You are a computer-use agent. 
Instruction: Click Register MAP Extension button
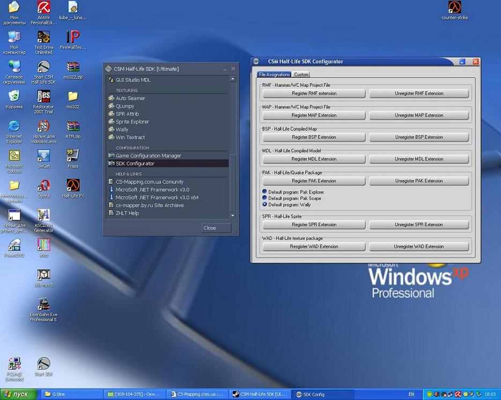[314, 115]
